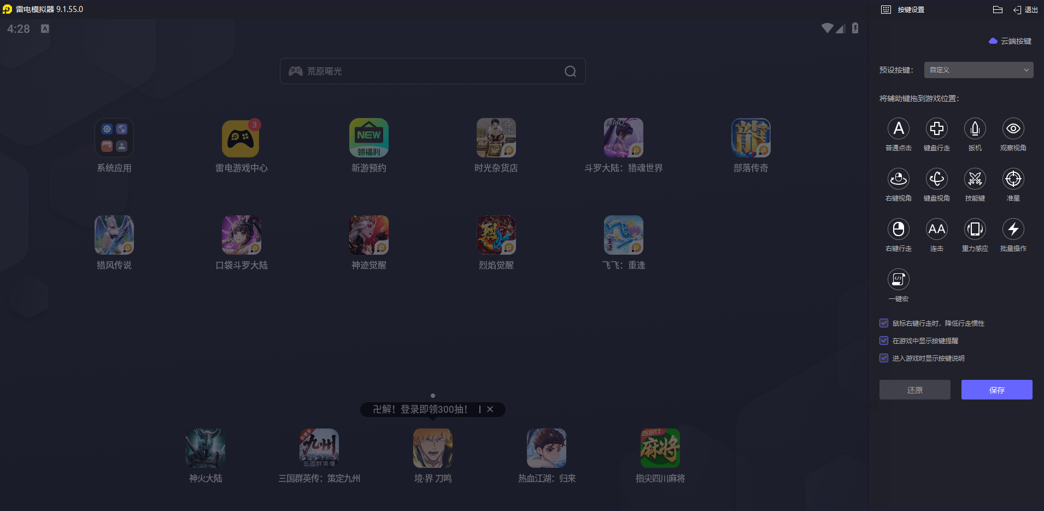Launch 斗罗大陆：猎魂世界 game
Image resolution: width=1044 pixels, height=511 pixels.
pyautogui.click(x=624, y=138)
